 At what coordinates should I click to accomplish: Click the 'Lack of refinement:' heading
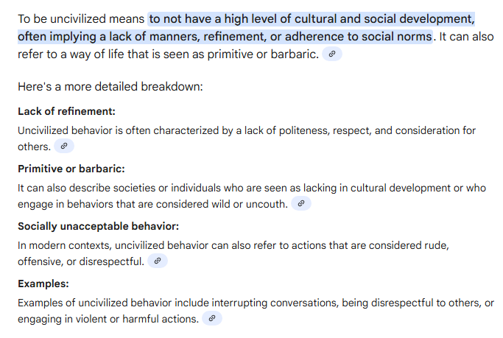(x=66, y=111)
